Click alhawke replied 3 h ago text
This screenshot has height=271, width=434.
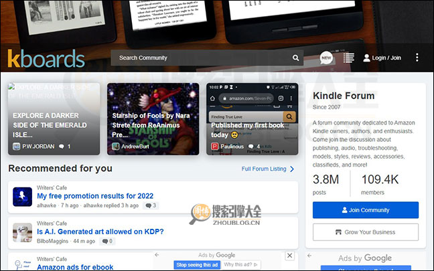[111, 205]
